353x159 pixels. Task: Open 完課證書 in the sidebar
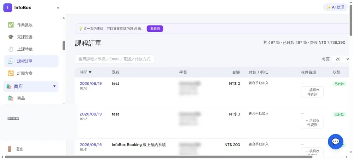[x=31, y=37]
